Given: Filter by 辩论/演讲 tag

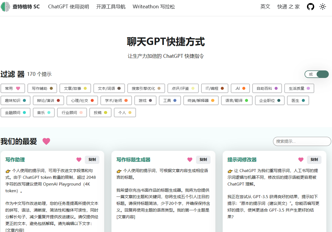Looking at the screenshot, I should [x=48, y=100].
